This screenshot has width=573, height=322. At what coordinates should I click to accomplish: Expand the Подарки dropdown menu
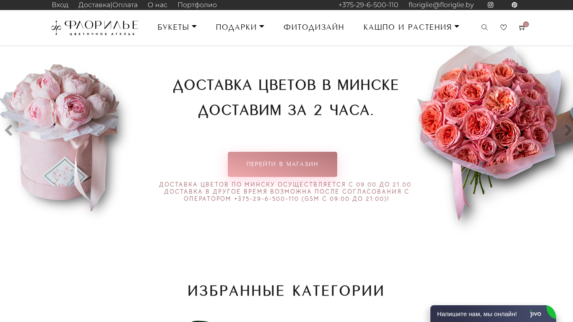tap(240, 27)
